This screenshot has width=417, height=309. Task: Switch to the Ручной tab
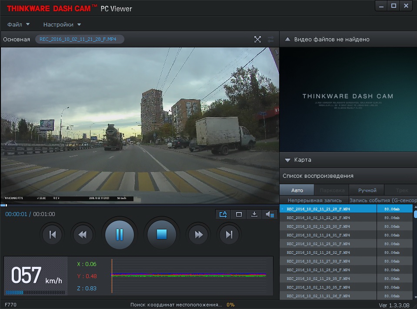(x=367, y=190)
